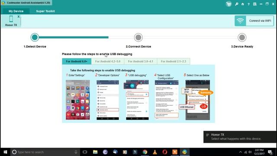The width and height of the screenshot is (277, 156).
Task: Click the Device Ready step circle
Action: pos(242,37)
